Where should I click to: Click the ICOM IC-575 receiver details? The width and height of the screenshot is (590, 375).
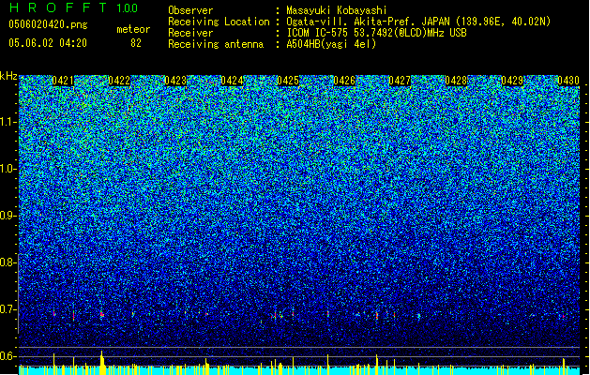pyautogui.click(x=376, y=33)
